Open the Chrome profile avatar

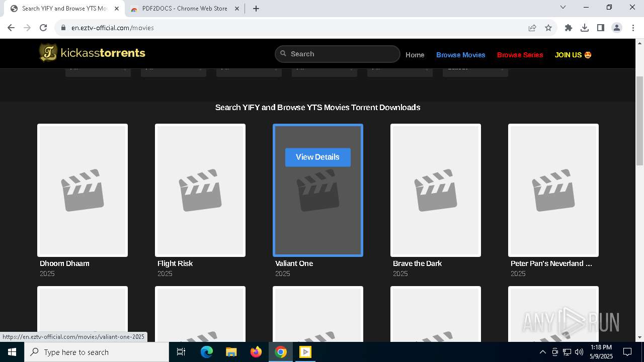pos(617,28)
